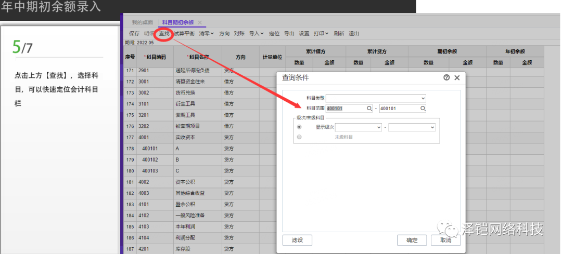This screenshot has height=254, width=562.
Task: Click the help icon in 查询条件 dialog
Action: (446, 77)
